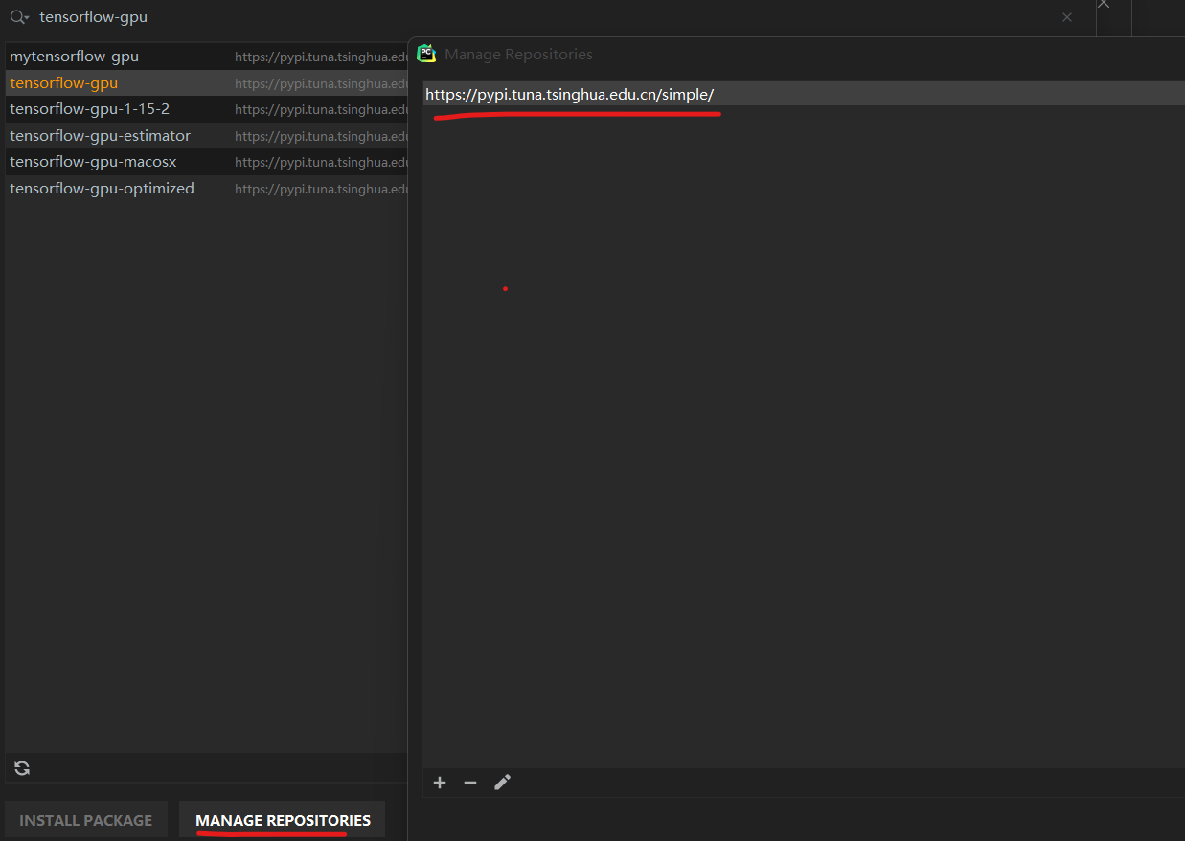Click the Install Package button
This screenshot has width=1185, height=841.
click(x=86, y=821)
